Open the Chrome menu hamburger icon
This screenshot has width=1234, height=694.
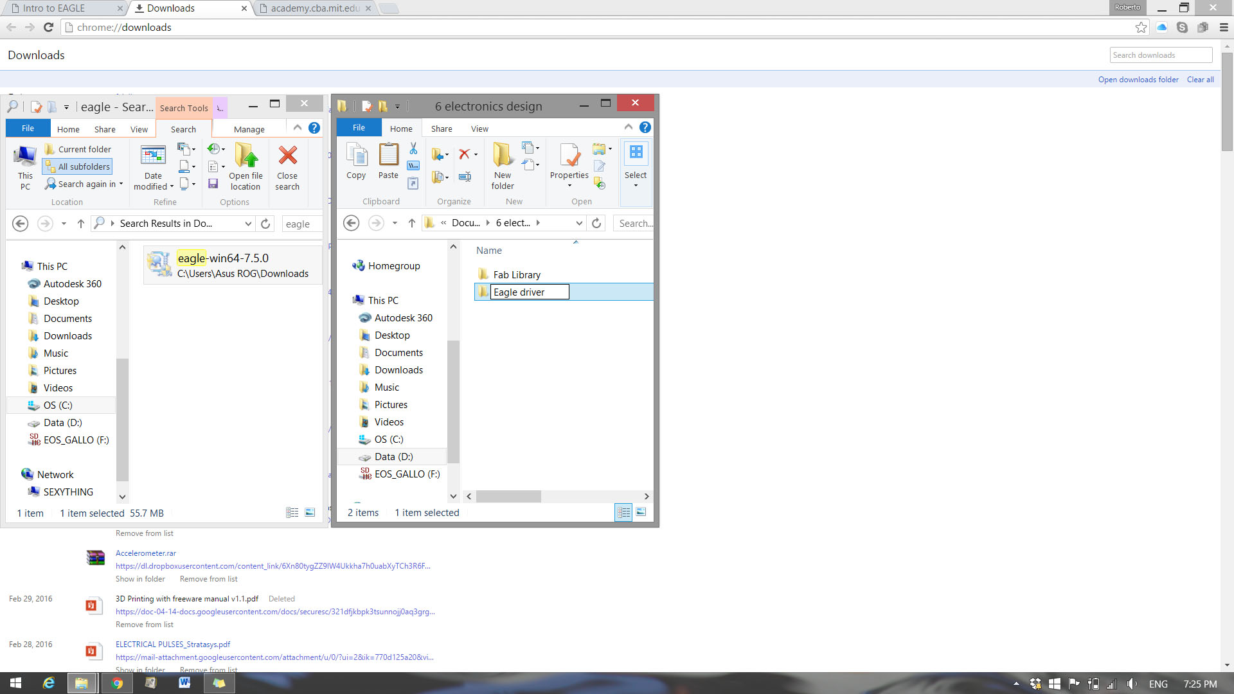(1223, 27)
